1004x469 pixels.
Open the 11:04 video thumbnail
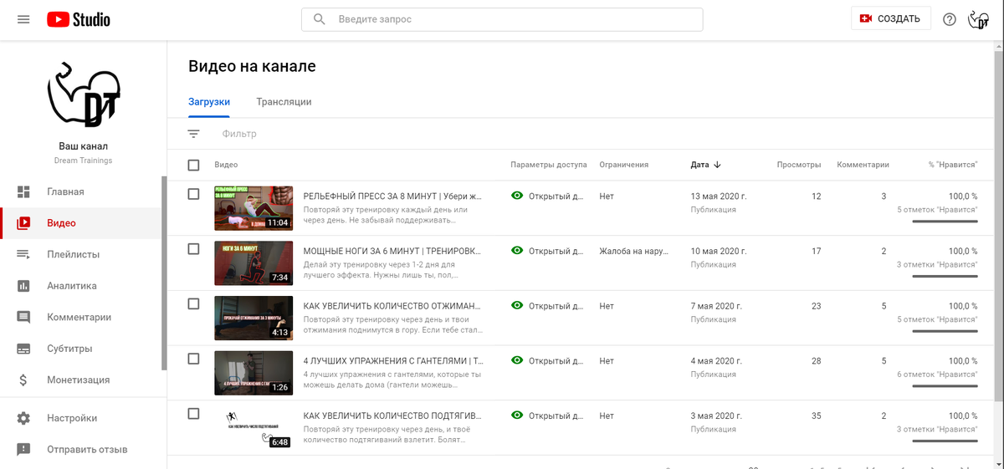[x=254, y=208]
